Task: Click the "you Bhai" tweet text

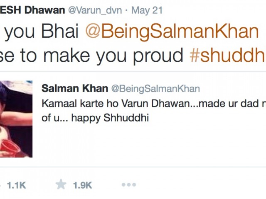Action: click(x=40, y=32)
